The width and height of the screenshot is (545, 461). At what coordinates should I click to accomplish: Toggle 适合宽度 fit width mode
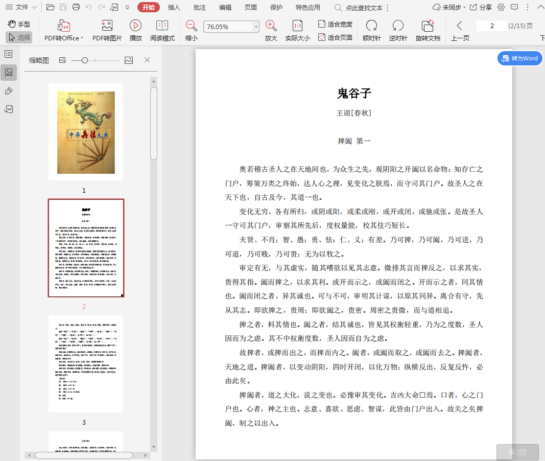[x=335, y=24]
